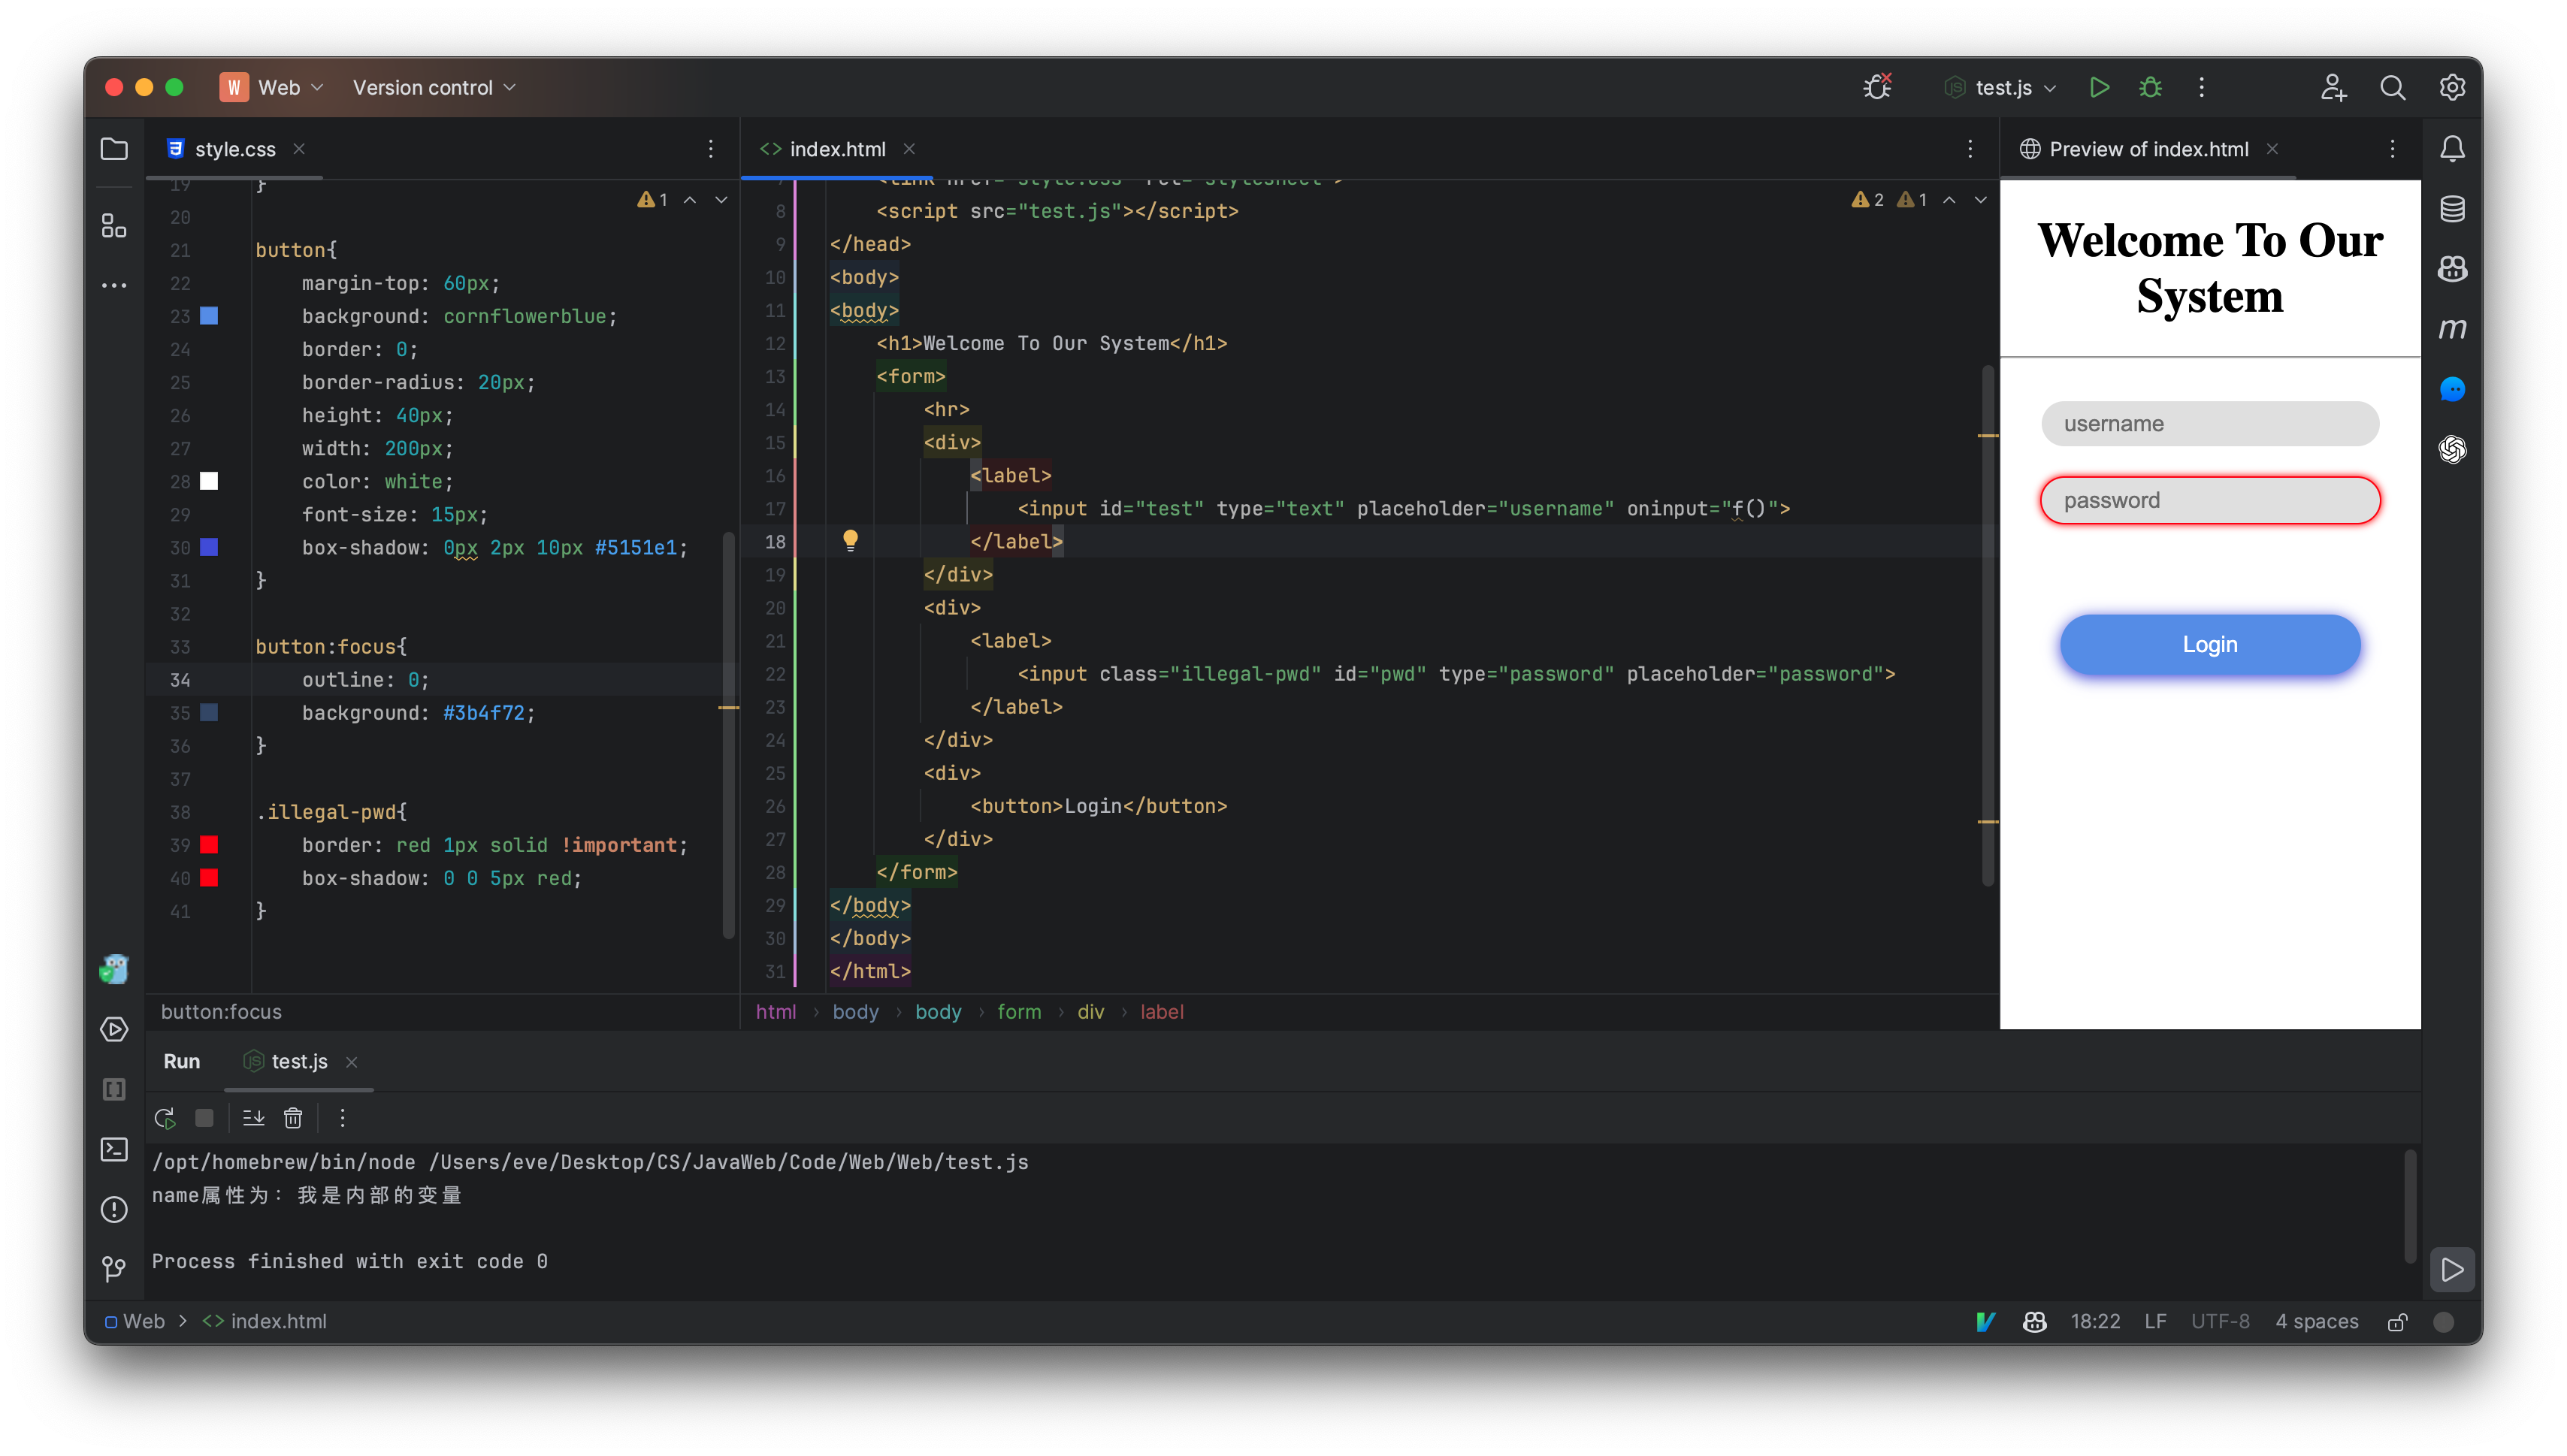Click the LF line separator widget

[2155, 1321]
